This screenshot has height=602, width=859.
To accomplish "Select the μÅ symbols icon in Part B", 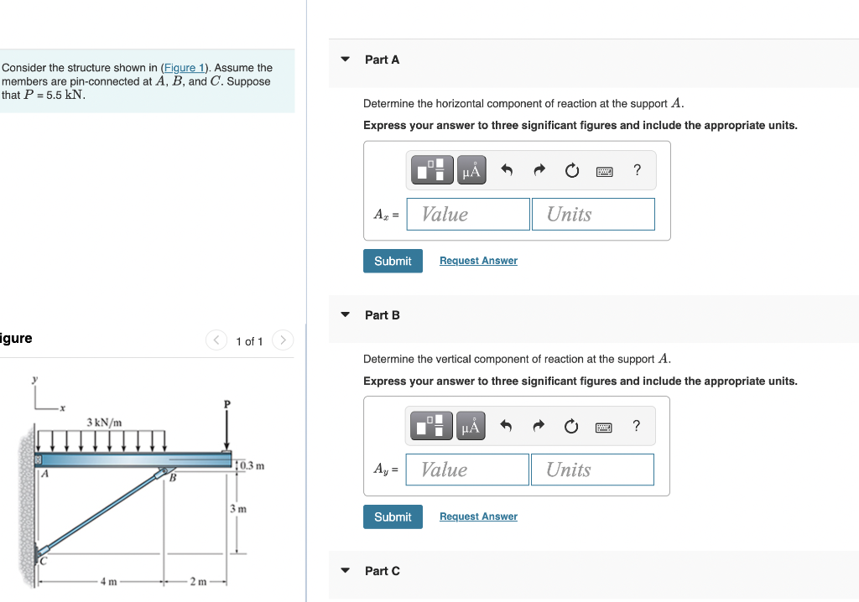I will pos(471,425).
